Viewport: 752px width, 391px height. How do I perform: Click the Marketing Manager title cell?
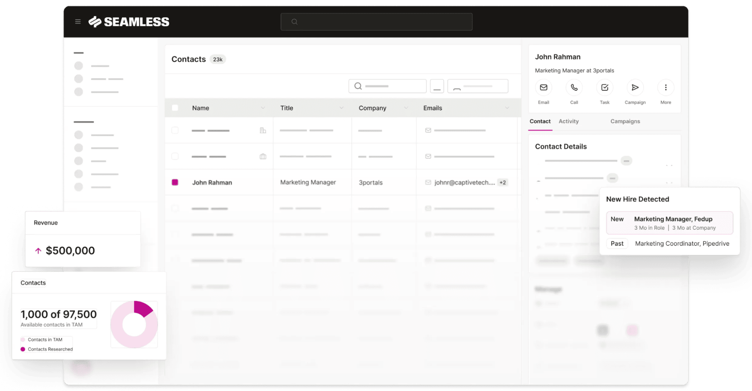point(308,182)
